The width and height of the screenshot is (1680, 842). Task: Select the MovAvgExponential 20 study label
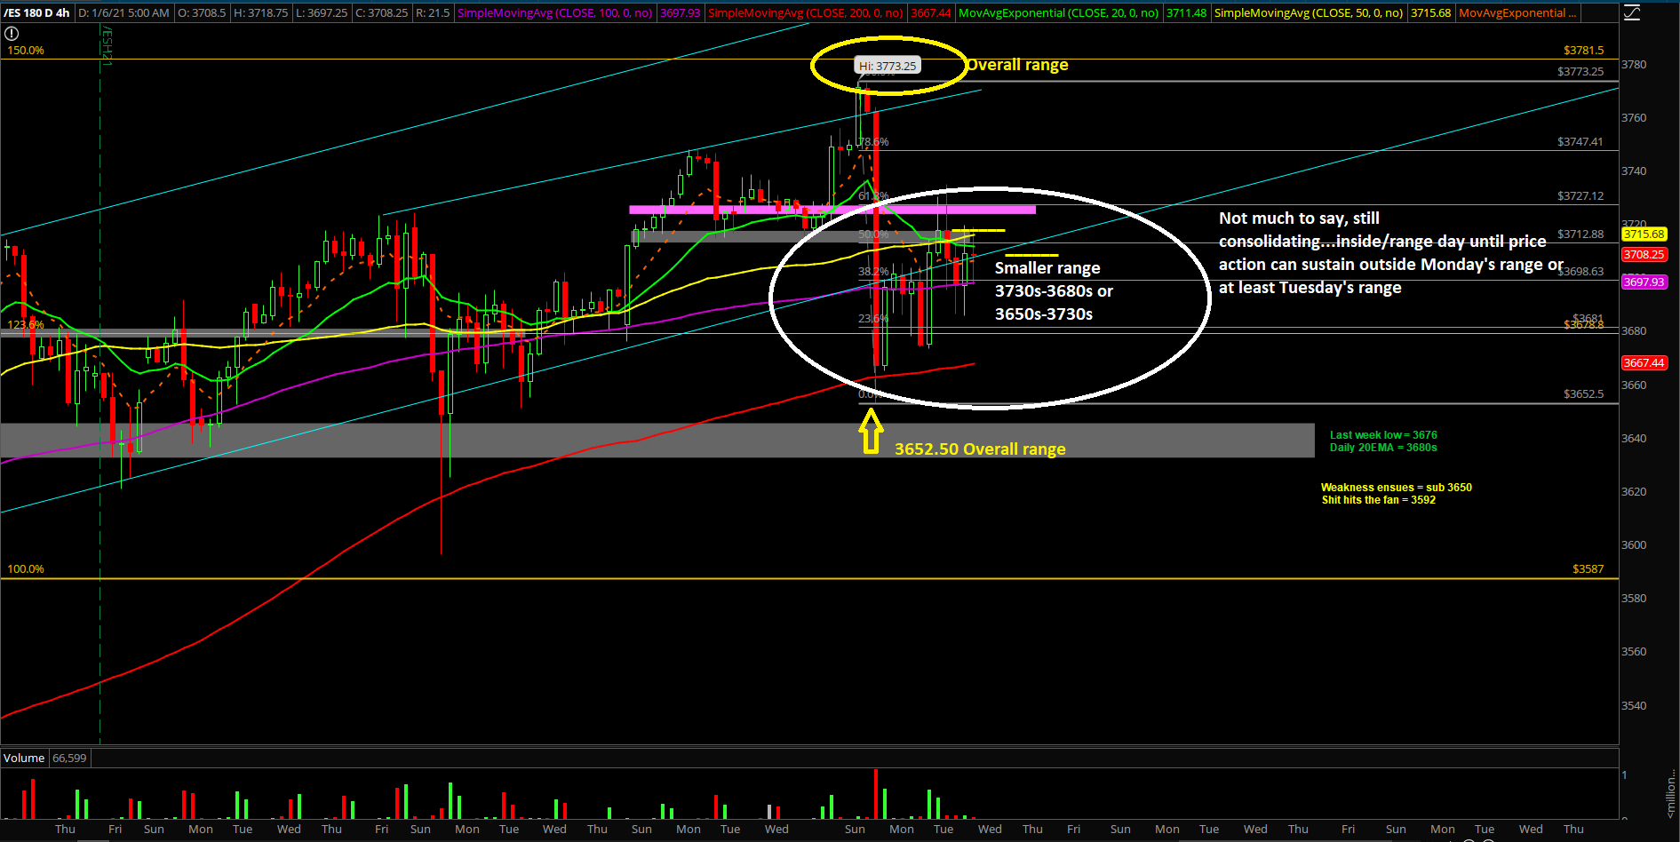click(1059, 12)
